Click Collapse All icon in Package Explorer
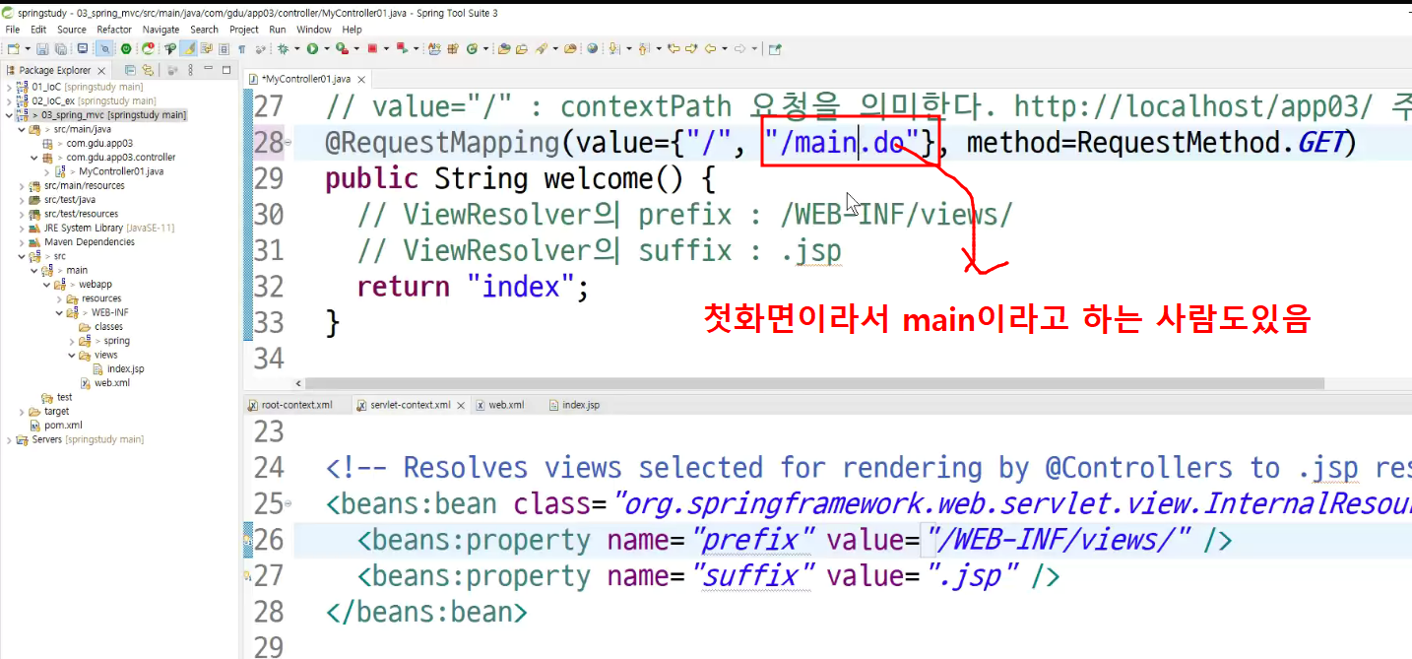The width and height of the screenshot is (1412, 659). pos(130,70)
